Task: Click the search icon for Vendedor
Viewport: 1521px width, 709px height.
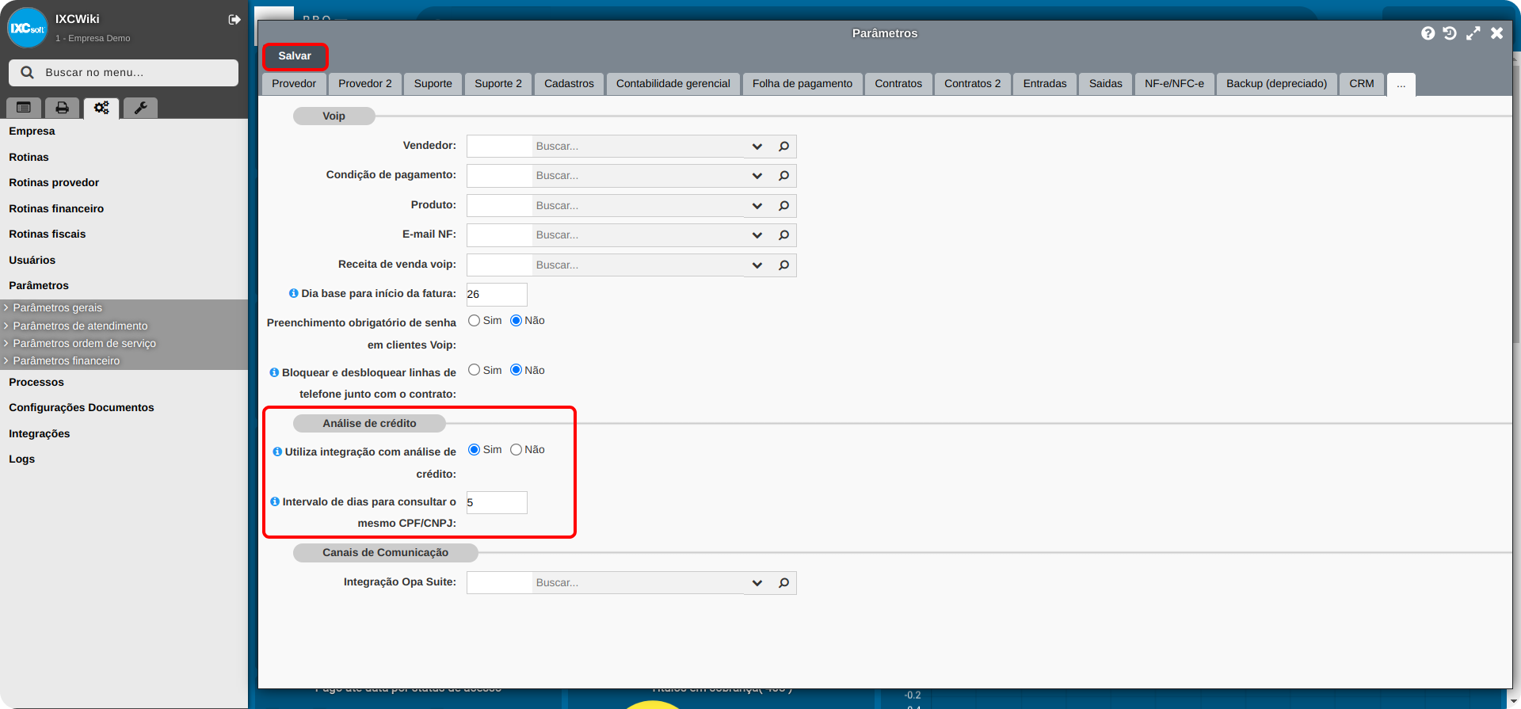Action: pos(783,147)
